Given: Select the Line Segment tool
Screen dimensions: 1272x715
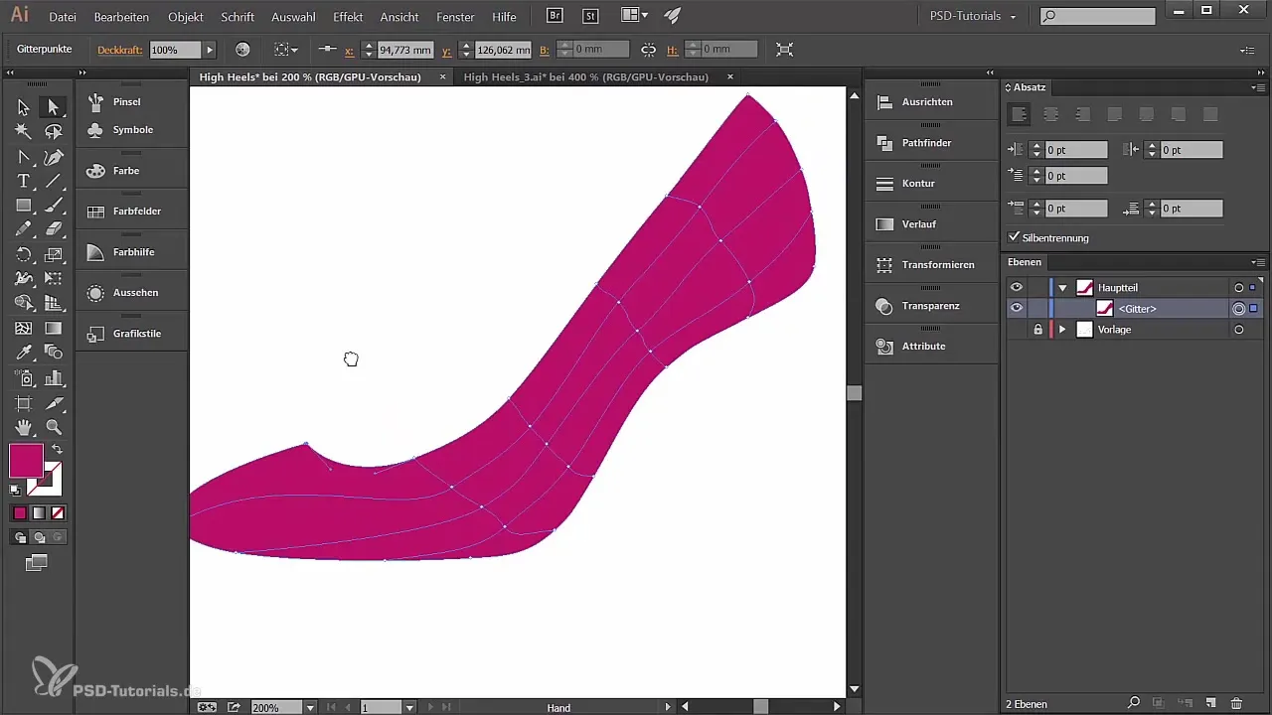Looking at the screenshot, I should 54,181.
